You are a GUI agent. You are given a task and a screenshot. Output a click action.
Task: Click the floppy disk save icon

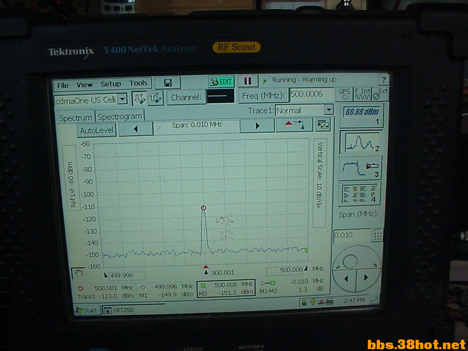click(x=167, y=83)
